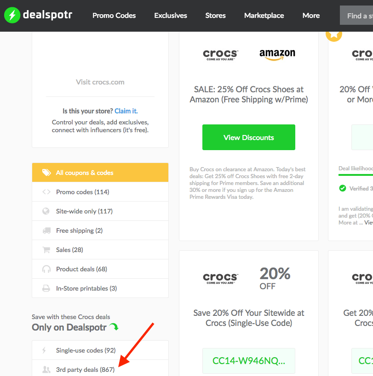Reveal the CC14-W946NQ coupon code

pos(248,361)
